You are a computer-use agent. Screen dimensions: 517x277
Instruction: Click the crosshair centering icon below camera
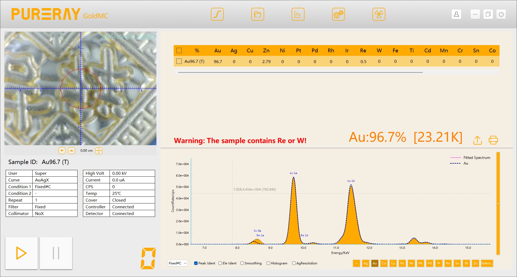pos(99,151)
